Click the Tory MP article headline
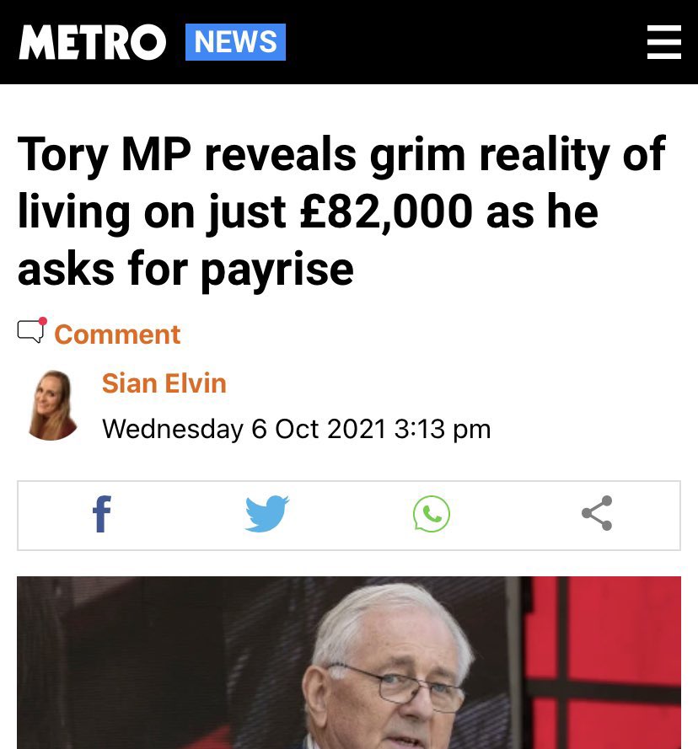698x749 pixels. (x=341, y=211)
